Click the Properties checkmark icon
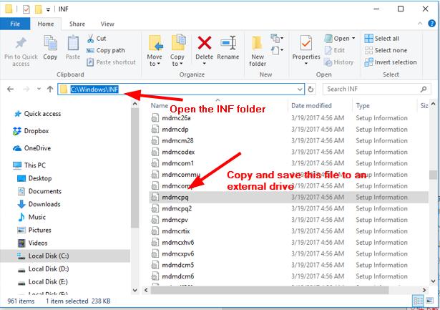 306,43
